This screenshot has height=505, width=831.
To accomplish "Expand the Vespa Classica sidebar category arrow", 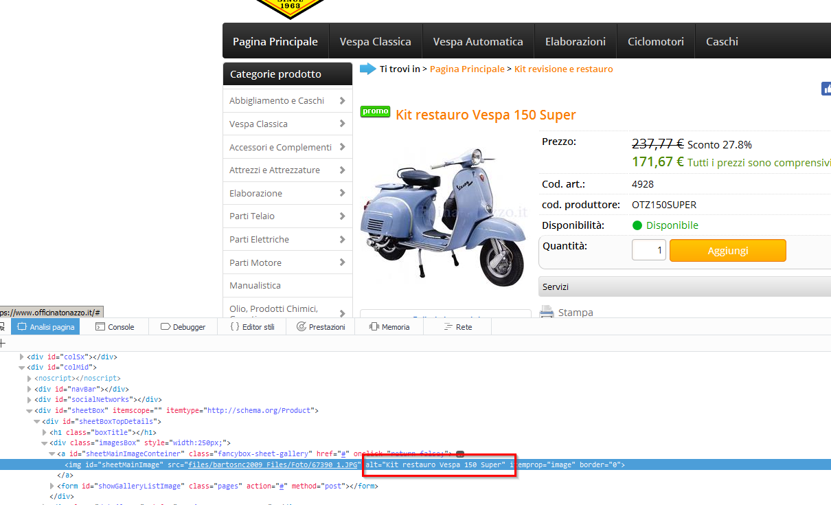I will point(342,124).
